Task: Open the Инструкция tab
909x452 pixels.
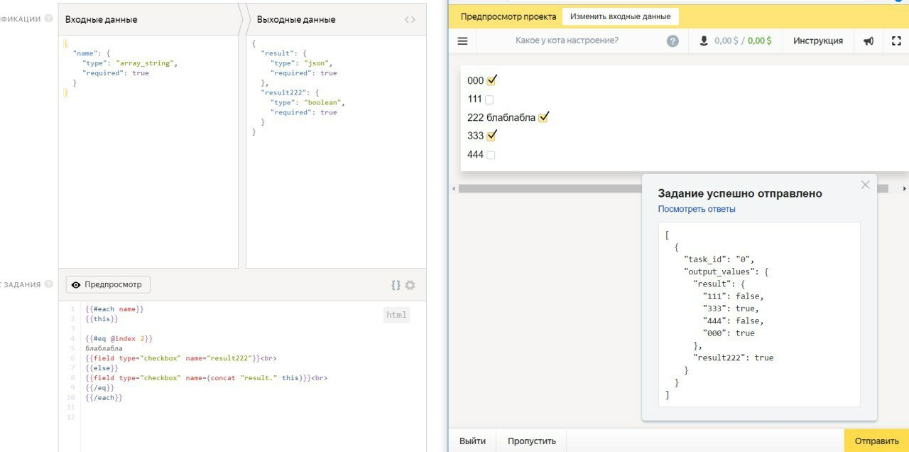Action: pyautogui.click(x=818, y=41)
